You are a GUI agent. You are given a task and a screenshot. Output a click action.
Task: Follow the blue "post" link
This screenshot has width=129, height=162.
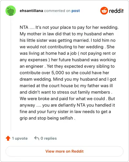(x=76, y=11)
